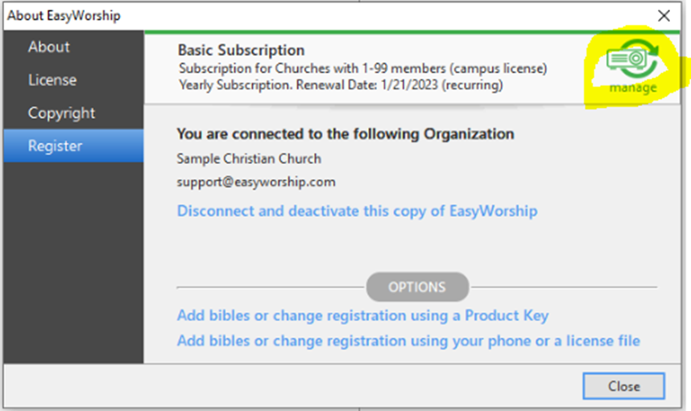The width and height of the screenshot is (691, 411).
Task: Open the About section in sidebar
Action: point(49,47)
